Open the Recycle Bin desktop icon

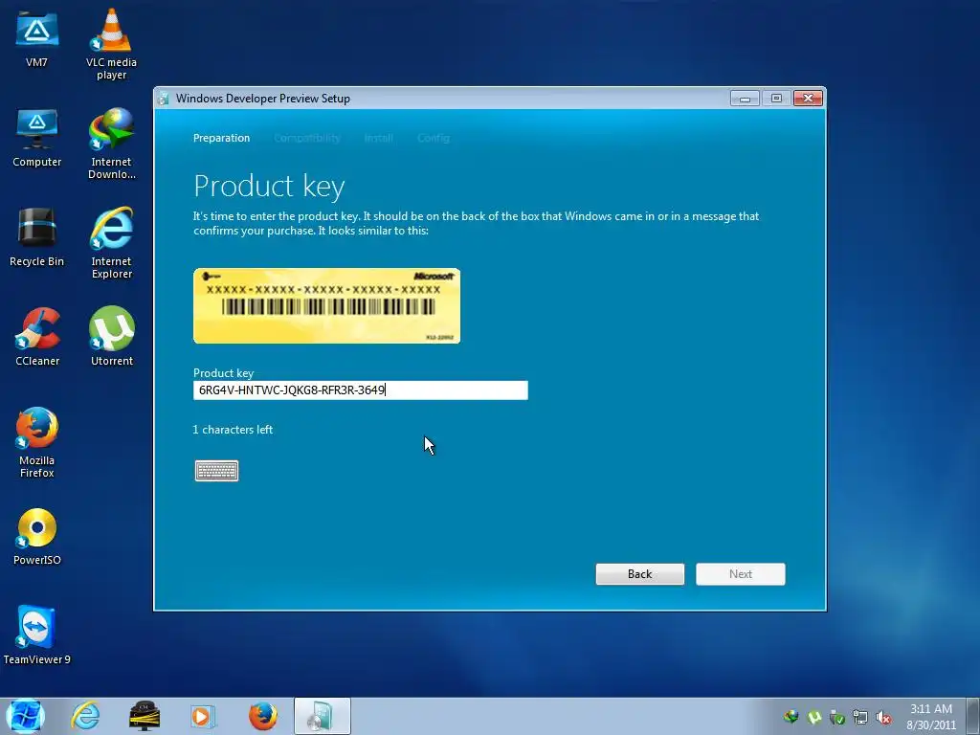pos(37,237)
